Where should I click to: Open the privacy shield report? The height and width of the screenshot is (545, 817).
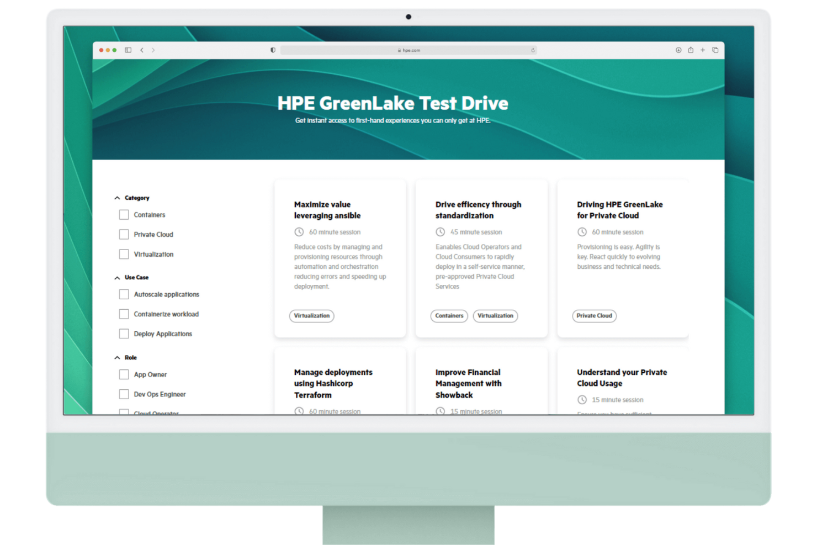coord(273,50)
